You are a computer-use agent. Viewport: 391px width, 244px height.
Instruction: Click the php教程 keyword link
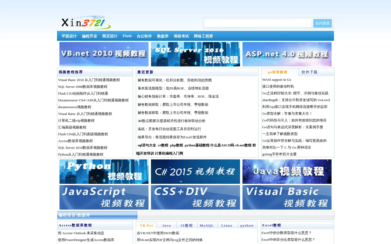tap(176, 145)
